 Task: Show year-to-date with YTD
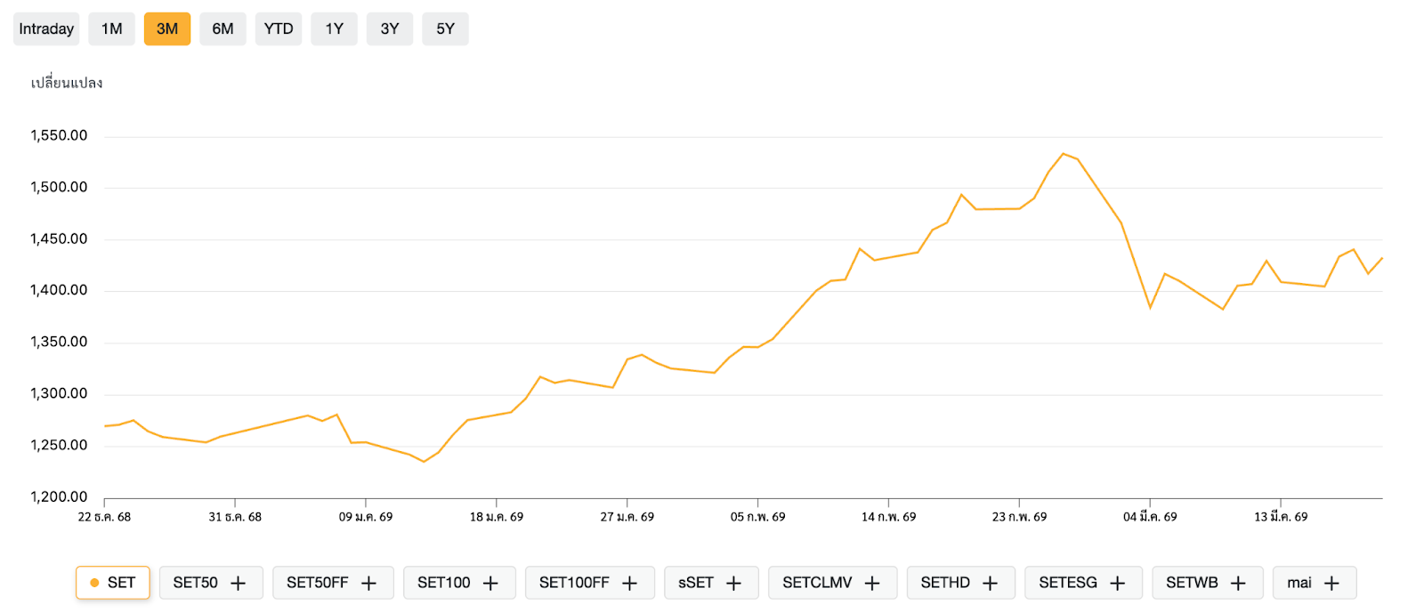[279, 29]
